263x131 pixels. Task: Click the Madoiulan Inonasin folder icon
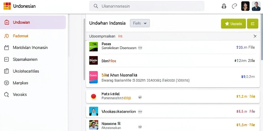tap(6, 48)
